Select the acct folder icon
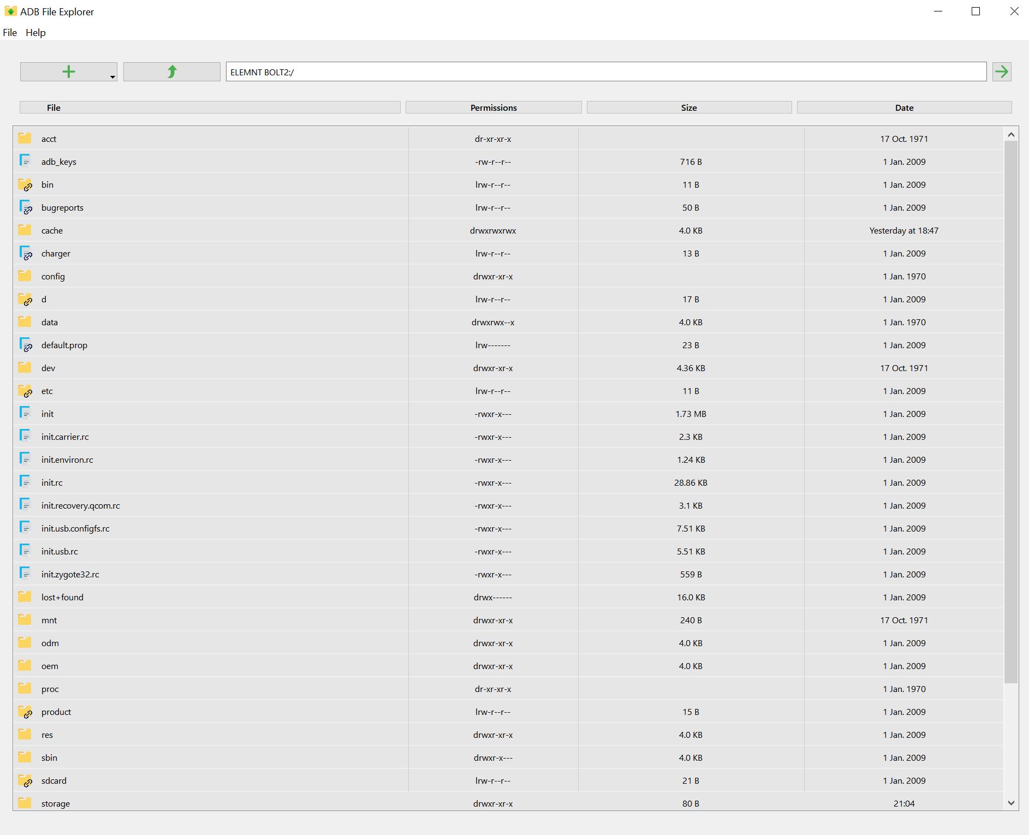1029x835 pixels. click(25, 138)
